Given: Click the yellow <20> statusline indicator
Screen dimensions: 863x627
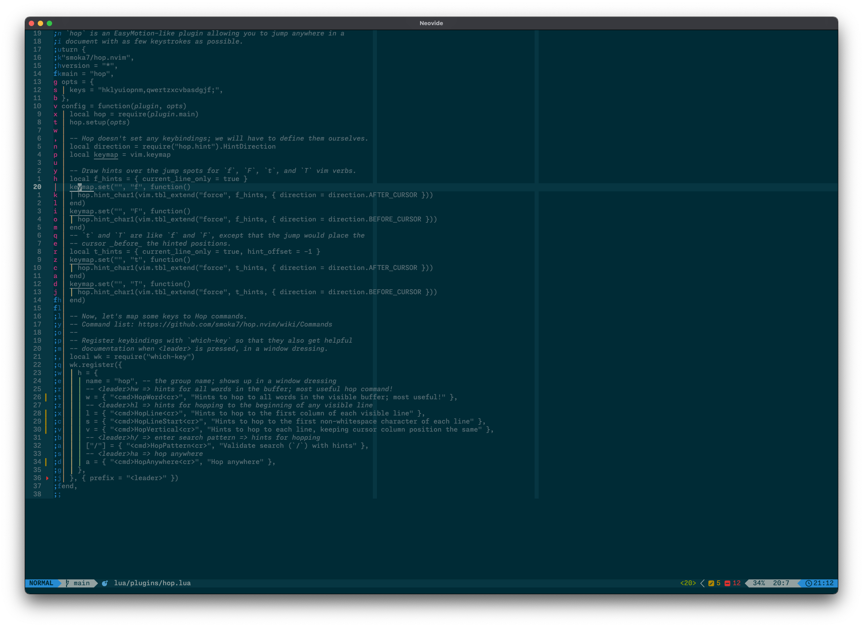Looking at the screenshot, I should coord(688,583).
